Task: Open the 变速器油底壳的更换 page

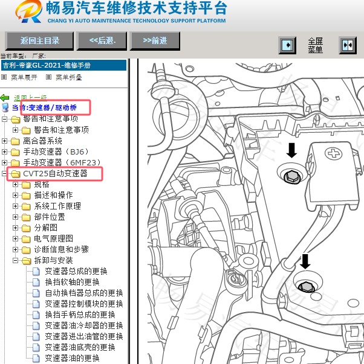Action: [80, 347]
